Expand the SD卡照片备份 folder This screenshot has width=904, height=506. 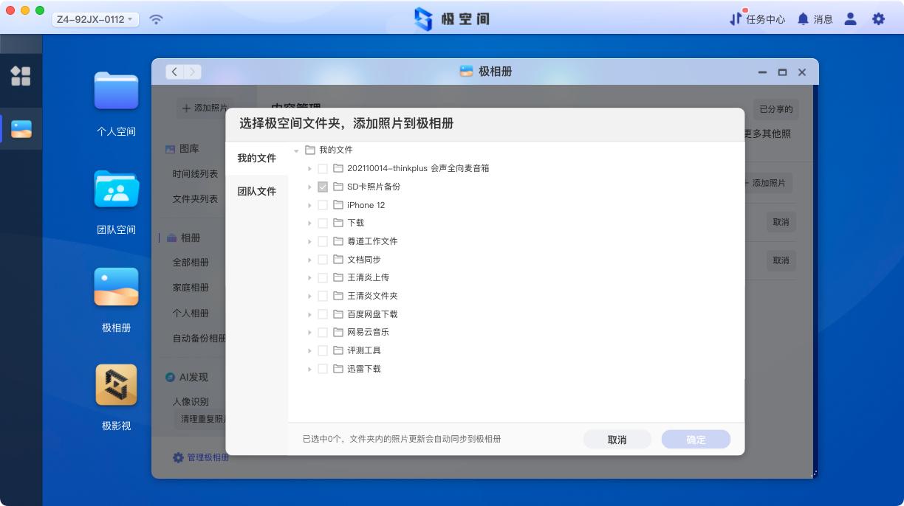[309, 187]
